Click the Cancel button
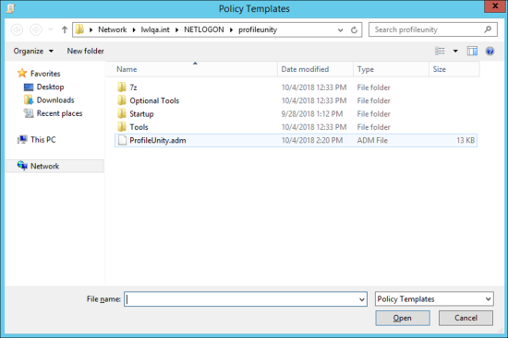The image size is (508, 338). pyautogui.click(x=466, y=318)
